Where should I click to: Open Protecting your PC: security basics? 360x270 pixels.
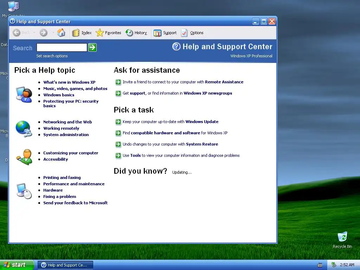point(71,104)
